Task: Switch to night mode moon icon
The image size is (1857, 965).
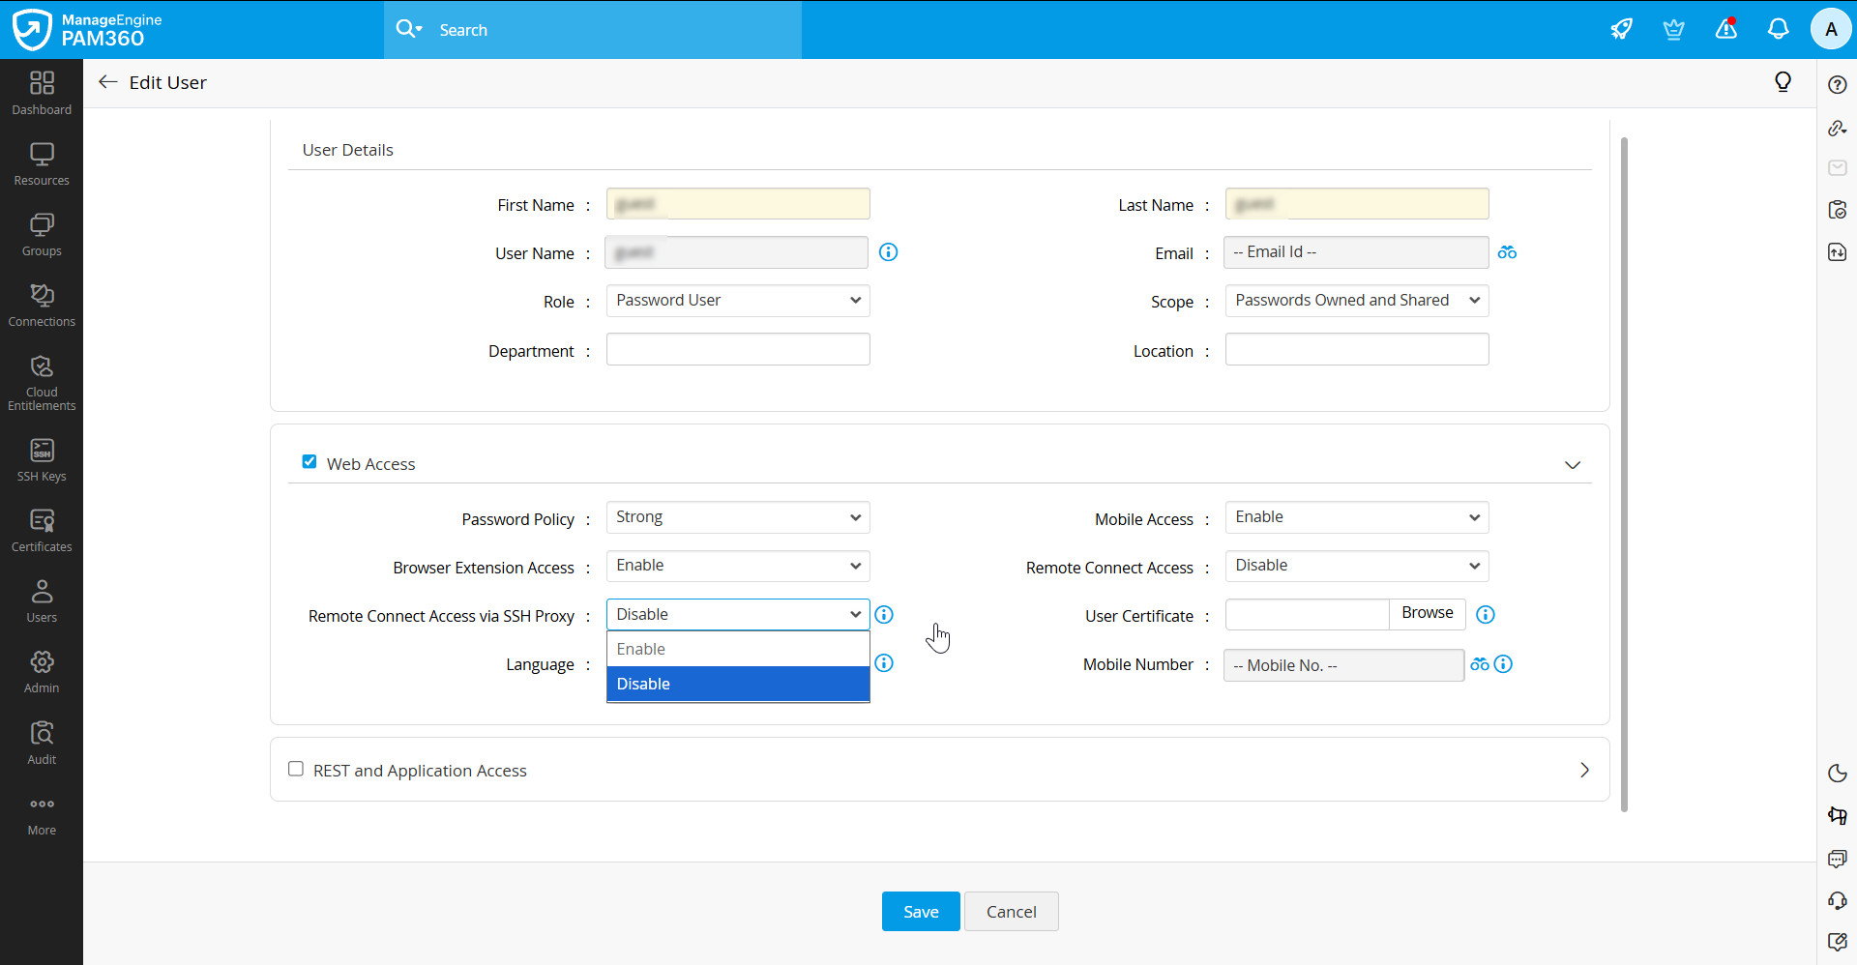Action: tap(1838, 774)
